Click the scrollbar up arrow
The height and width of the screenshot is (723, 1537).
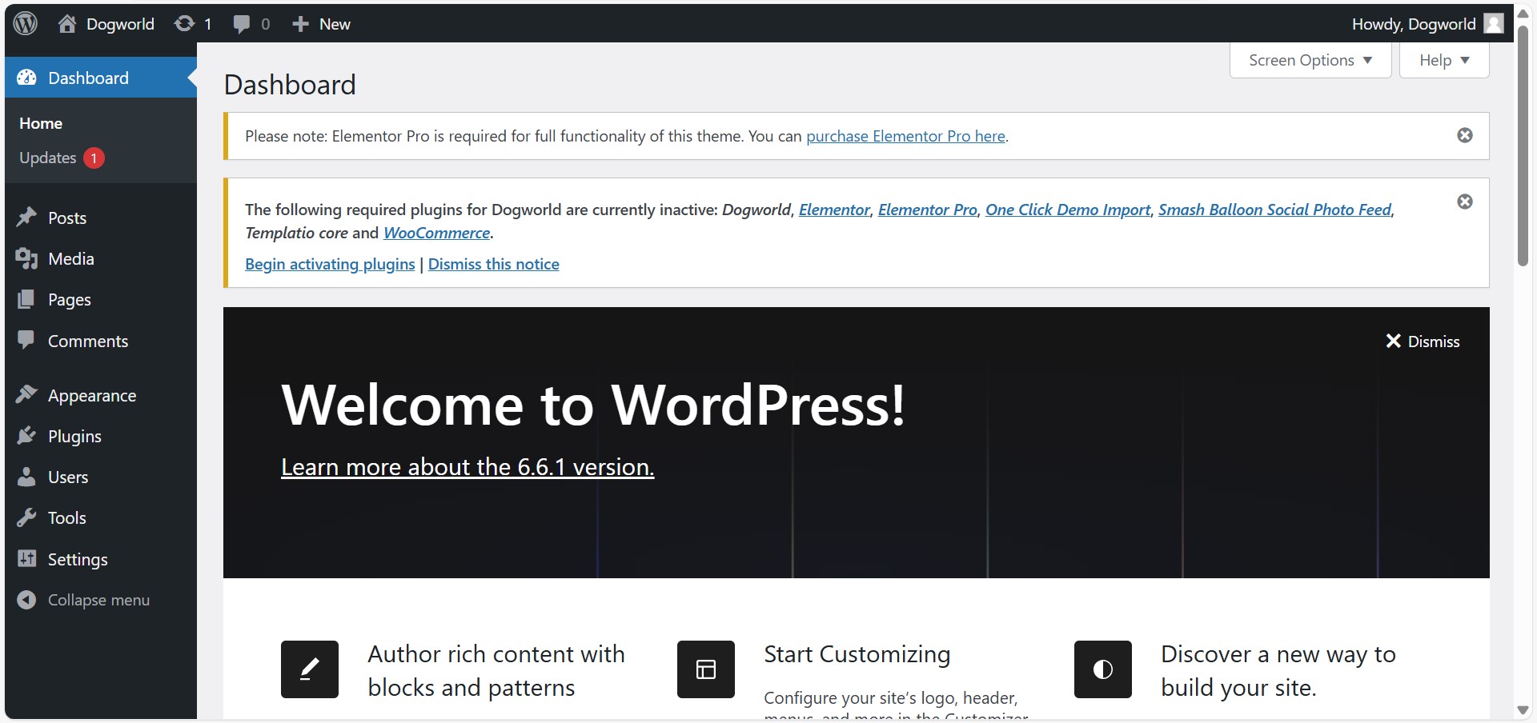1523,13
